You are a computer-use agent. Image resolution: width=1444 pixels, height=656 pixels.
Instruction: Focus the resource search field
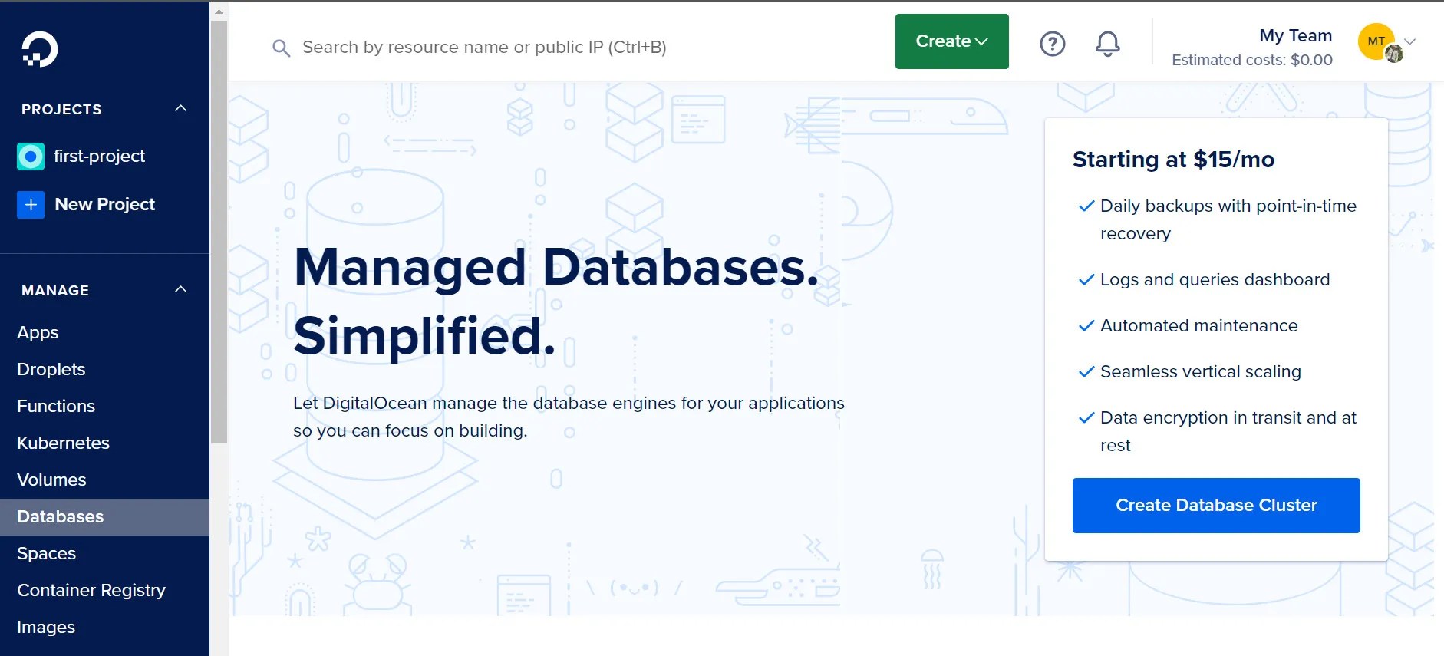[484, 48]
